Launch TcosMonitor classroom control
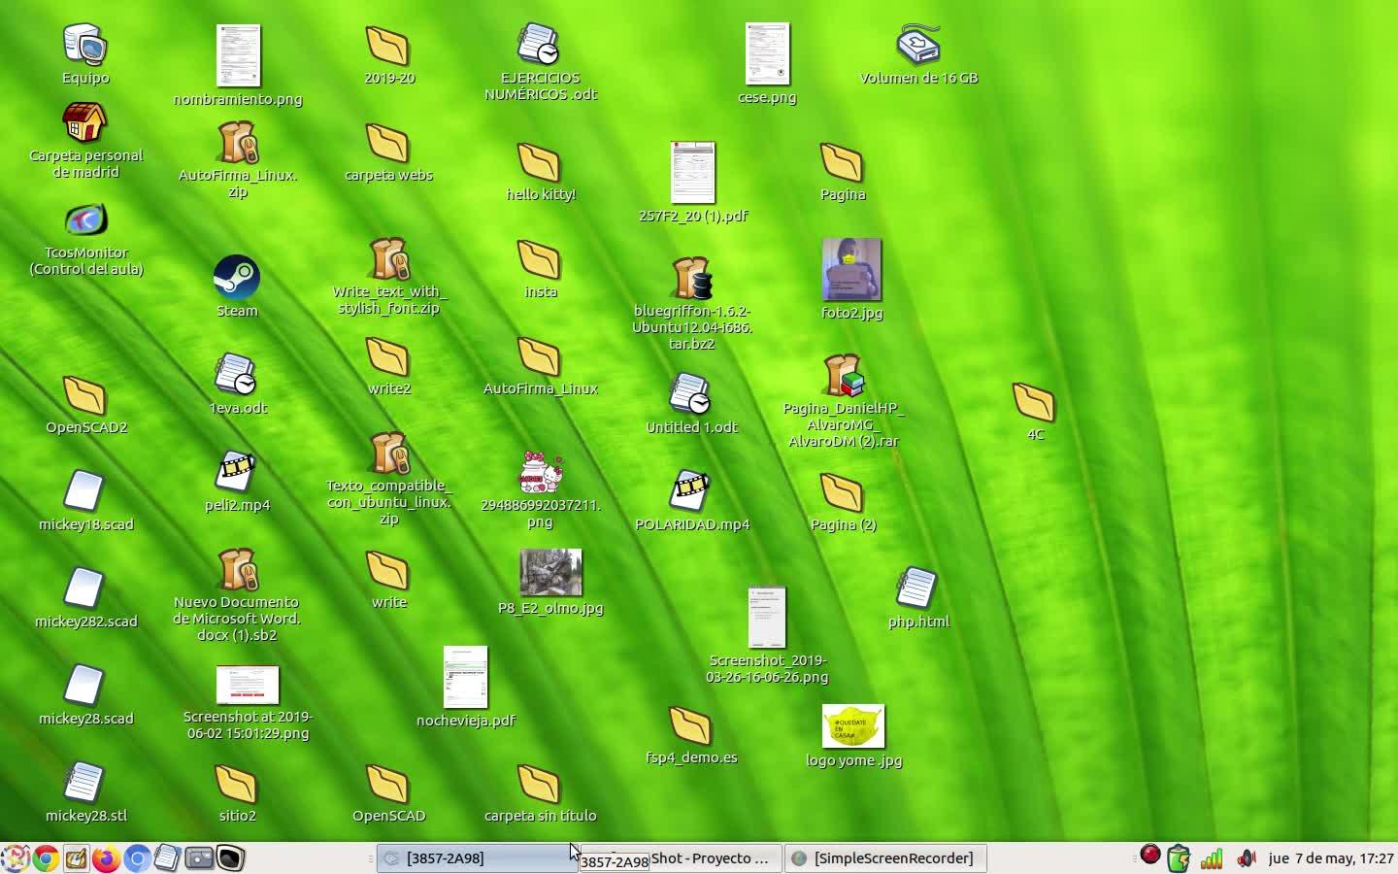Image resolution: width=1398 pixels, height=874 pixels. pyautogui.click(x=85, y=220)
